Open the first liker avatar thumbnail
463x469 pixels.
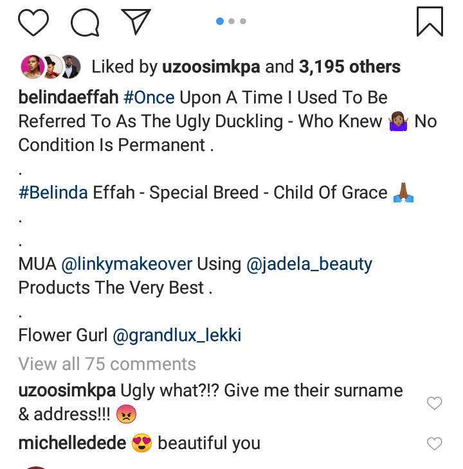click(x=31, y=66)
